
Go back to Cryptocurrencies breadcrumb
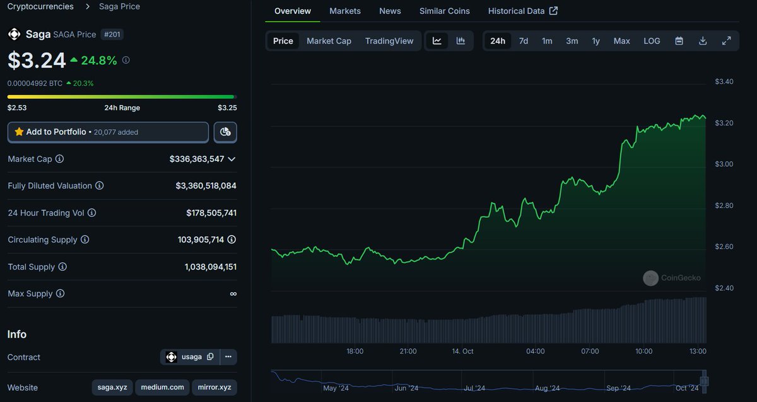pyautogui.click(x=40, y=6)
